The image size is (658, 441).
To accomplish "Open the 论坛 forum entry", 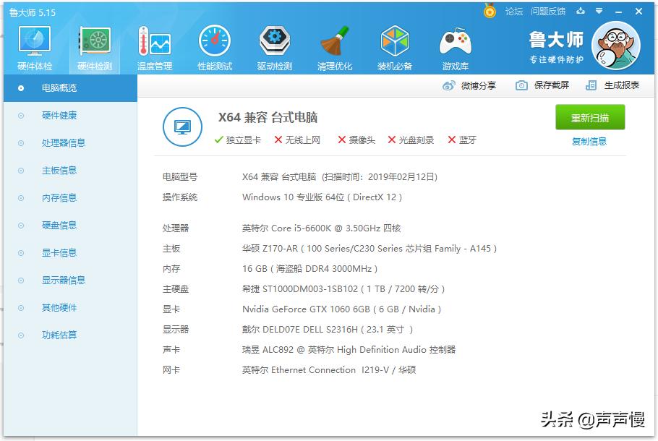I will [515, 12].
